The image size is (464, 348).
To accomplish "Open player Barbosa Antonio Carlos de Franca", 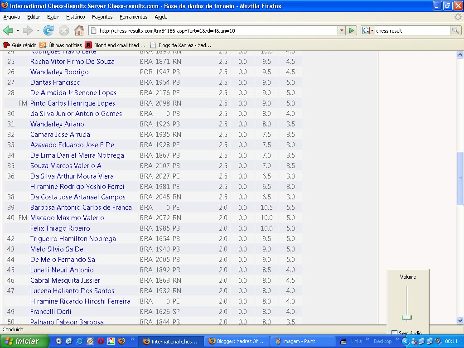I will (x=81, y=208).
